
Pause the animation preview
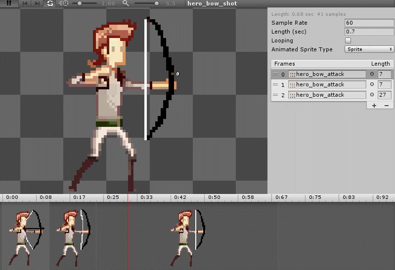pyautogui.click(x=9, y=3)
